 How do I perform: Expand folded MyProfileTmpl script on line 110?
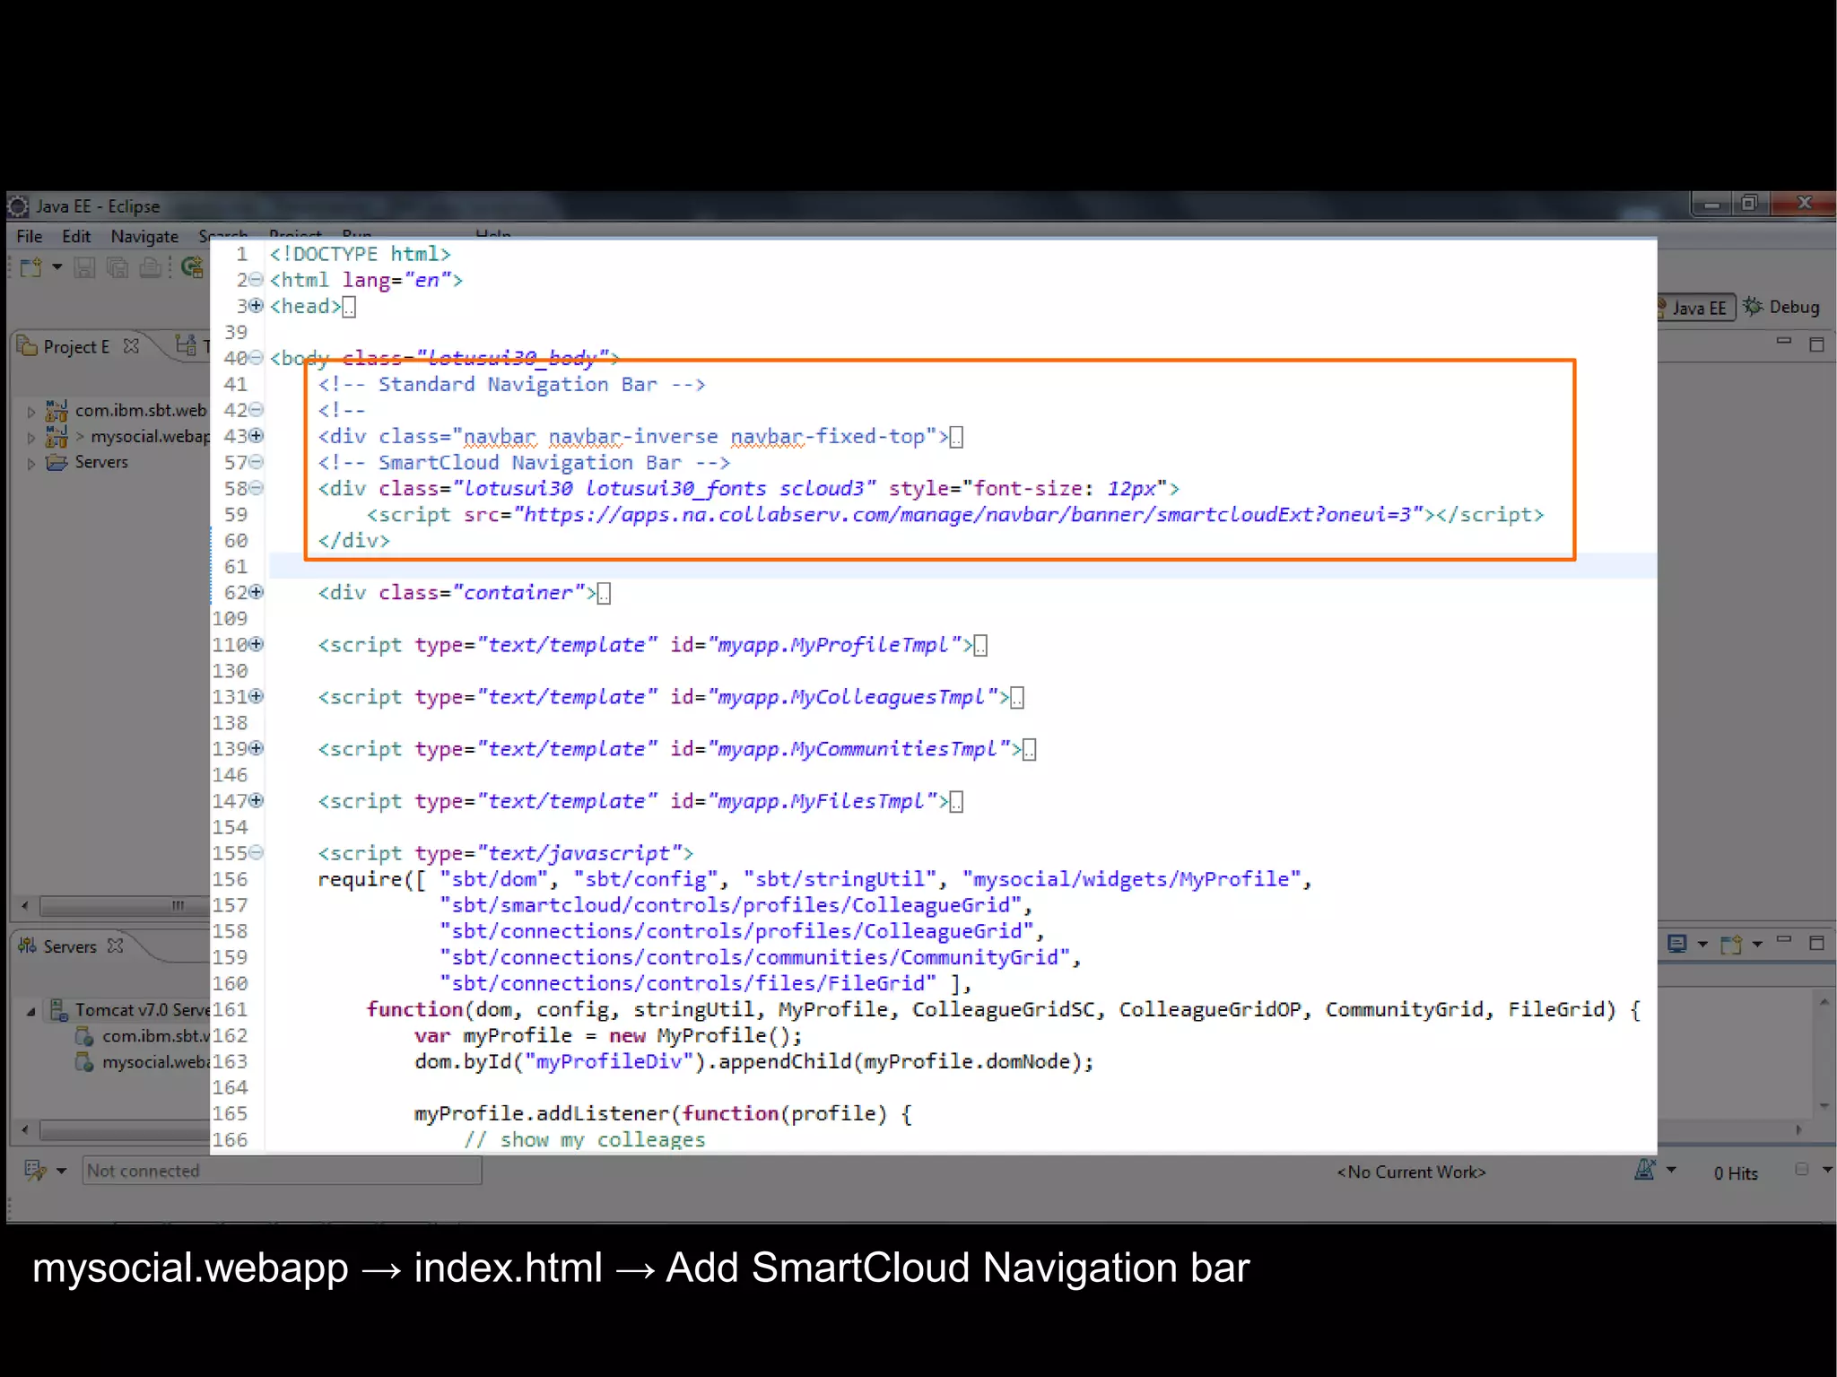pyautogui.click(x=257, y=644)
